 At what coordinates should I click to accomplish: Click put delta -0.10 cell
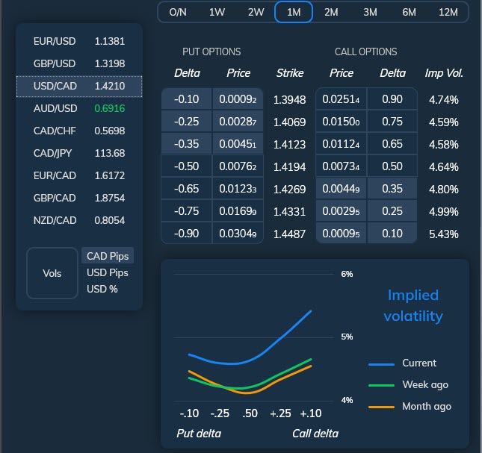pos(187,99)
